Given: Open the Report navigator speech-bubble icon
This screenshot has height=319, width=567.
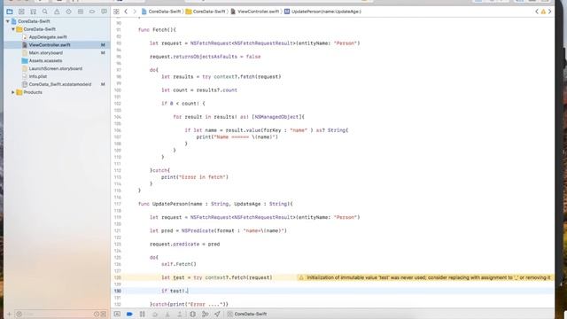Looking at the screenshot, I should point(104,12).
